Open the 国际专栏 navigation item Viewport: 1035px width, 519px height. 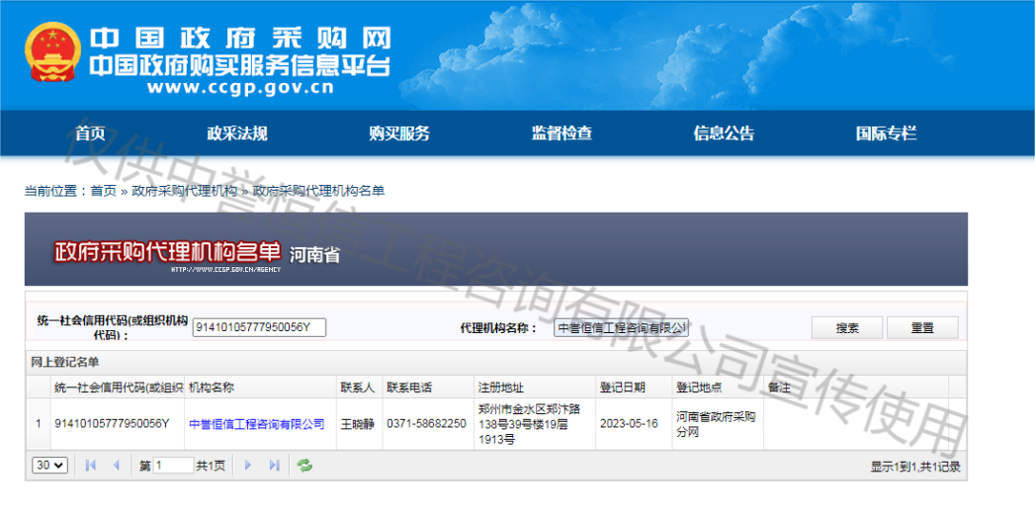click(x=886, y=133)
